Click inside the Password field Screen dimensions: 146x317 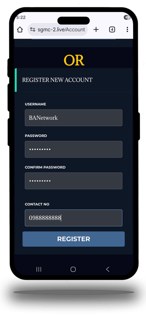pos(74,149)
